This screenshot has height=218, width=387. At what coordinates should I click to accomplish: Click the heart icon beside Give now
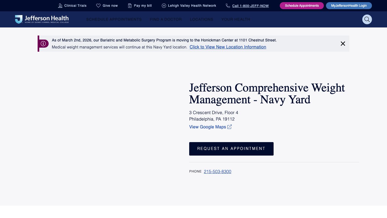[x=98, y=5]
